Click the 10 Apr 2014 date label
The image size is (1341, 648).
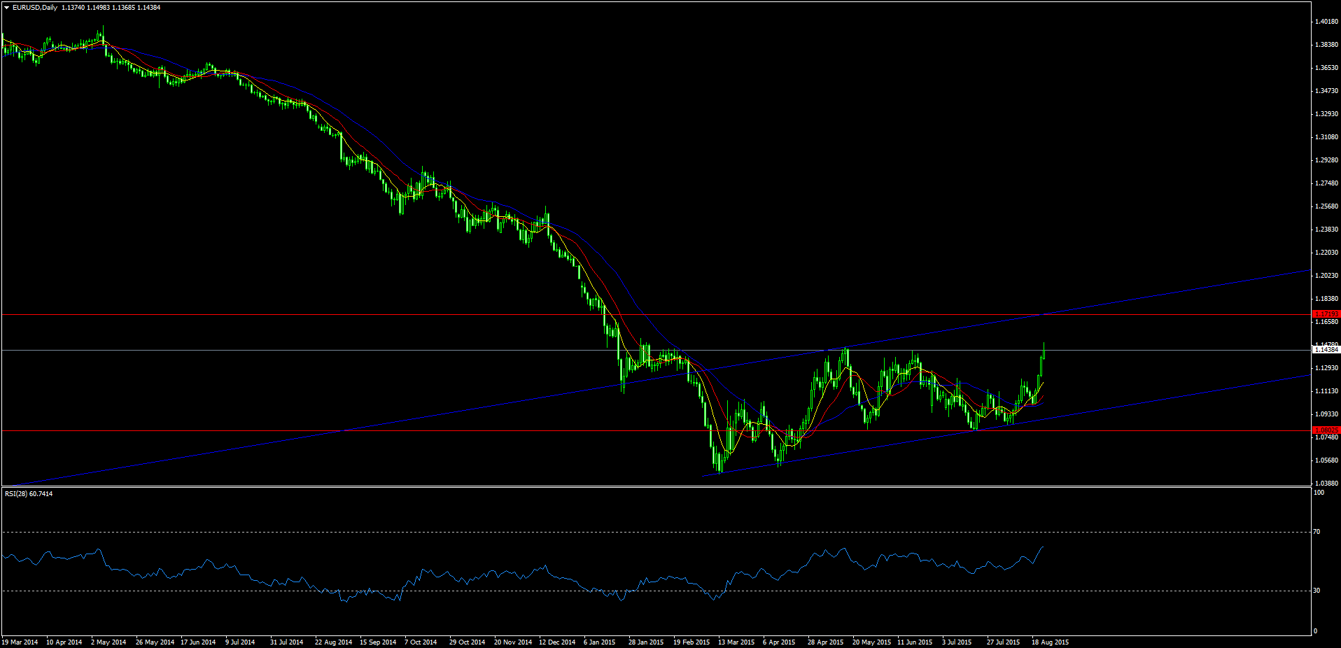(x=64, y=642)
